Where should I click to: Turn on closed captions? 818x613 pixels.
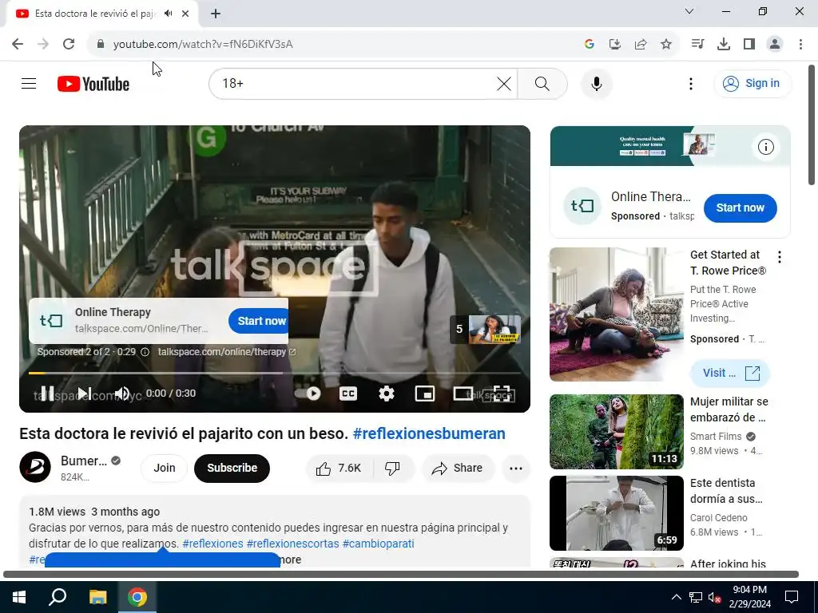pos(348,393)
